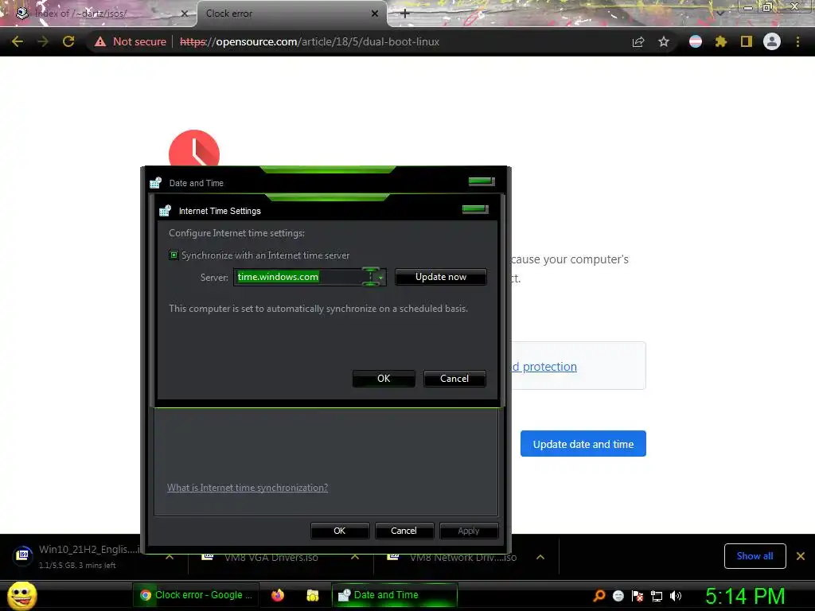The width and height of the screenshot is (815, 611).
Task: Click Show all downloads button
Action: (755, 556)
